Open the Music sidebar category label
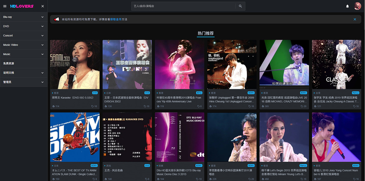The height and width of the screenshot is (181, 365). 7,54
